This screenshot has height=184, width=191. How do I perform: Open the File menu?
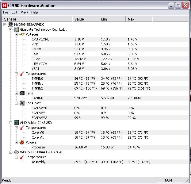[6, 12]
